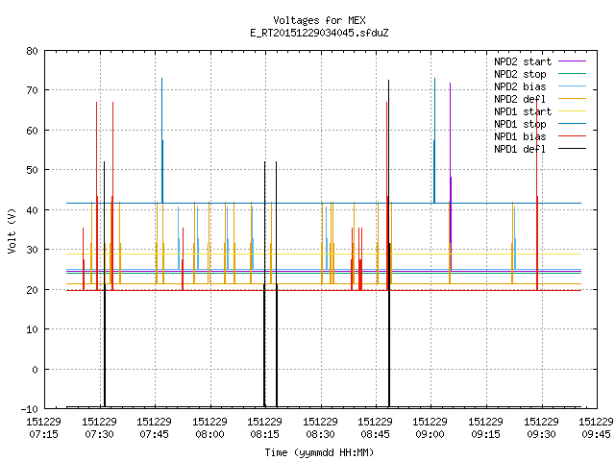Click the purple NPD2 start legend line
Image resolution: width=615 pixels, height=461 pixels.
coord(573,61)
